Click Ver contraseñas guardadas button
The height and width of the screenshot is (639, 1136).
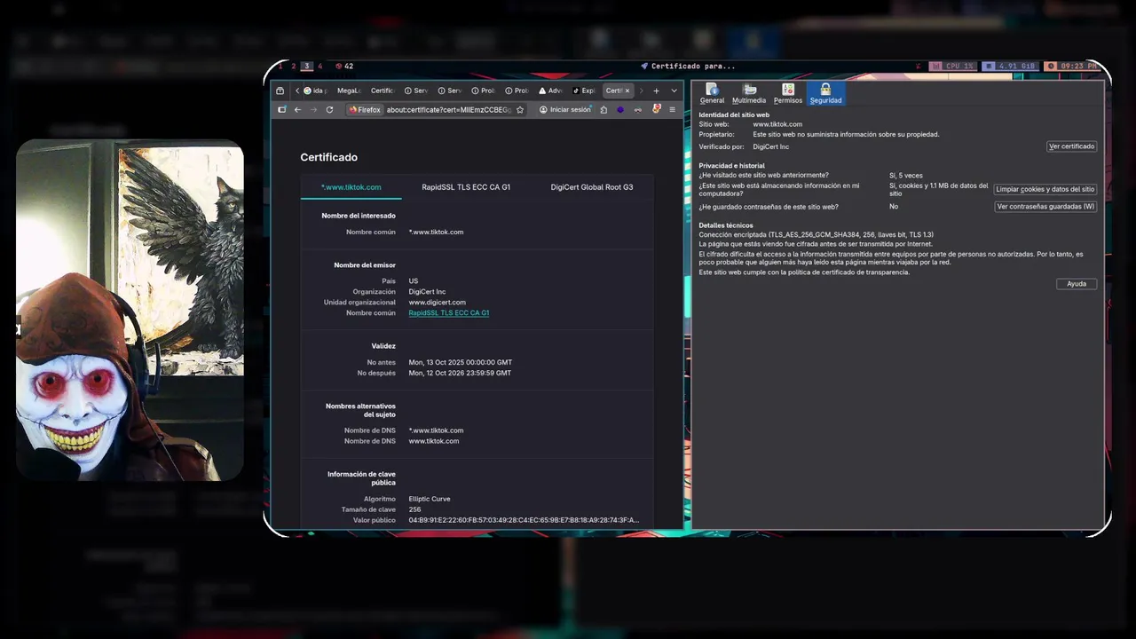click(1045, 207)
